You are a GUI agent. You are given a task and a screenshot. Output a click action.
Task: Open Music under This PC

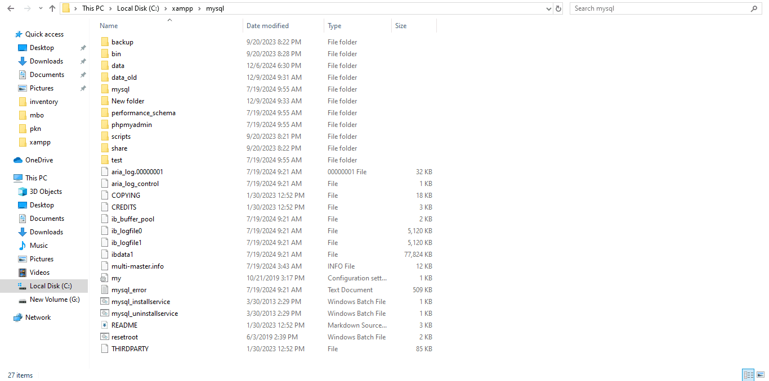coord(39,246)
